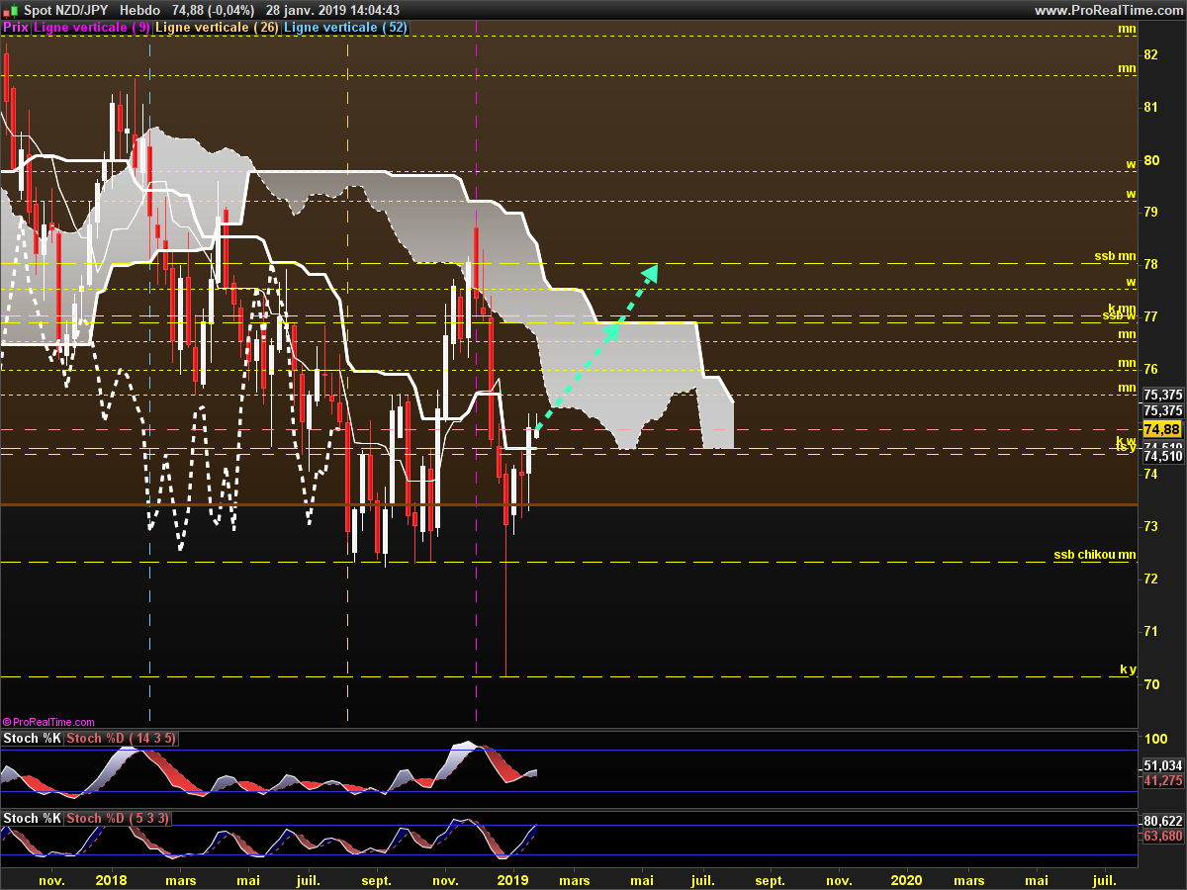Click the 80,622 stochastic value tag

click(x=1162, y=821)
